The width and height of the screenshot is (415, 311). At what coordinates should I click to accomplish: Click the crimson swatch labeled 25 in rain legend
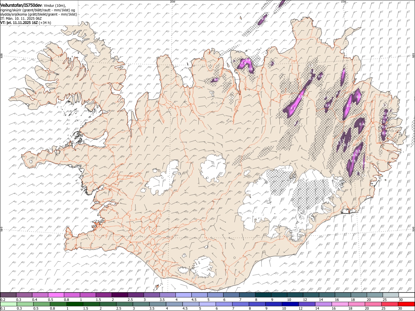390,304
